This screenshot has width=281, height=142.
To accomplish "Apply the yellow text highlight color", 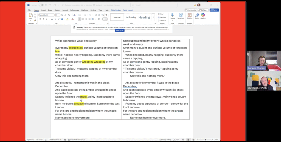I will [x=68, y=19].
